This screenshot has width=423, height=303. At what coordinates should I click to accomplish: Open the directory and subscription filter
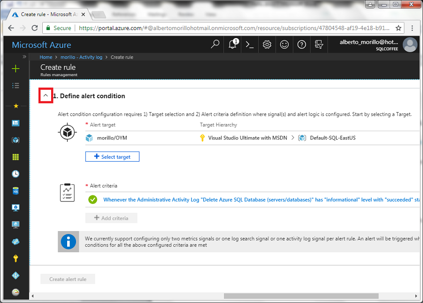pyautogui.click(x=319, y=45)
